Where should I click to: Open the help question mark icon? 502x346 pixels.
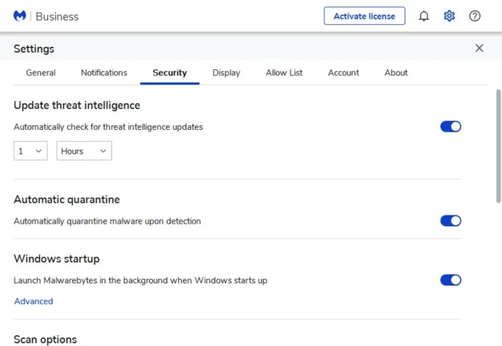(475, 16)
